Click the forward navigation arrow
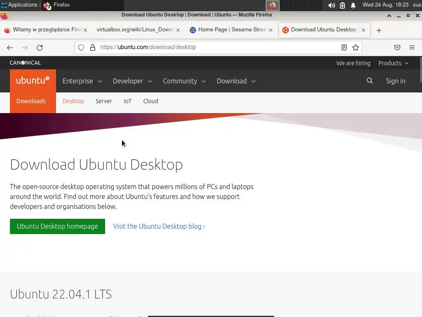Viewport: 422px width, 317px height. click(25, 48)
